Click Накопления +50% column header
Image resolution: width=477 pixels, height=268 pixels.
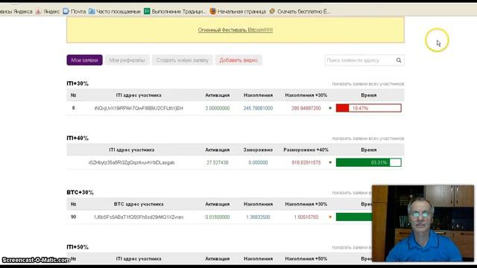[x=306, y=259]
